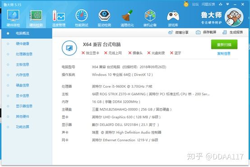Click the High Definition Audio sound card value
This screenshot has height=167, width=250.
127,132
